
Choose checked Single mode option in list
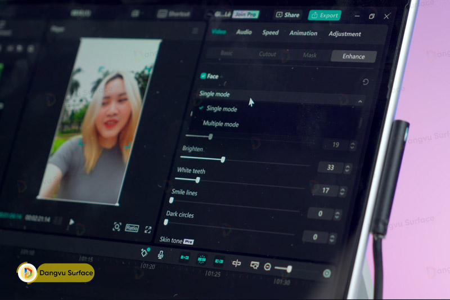pyautogui.click(x=221, y=109)
